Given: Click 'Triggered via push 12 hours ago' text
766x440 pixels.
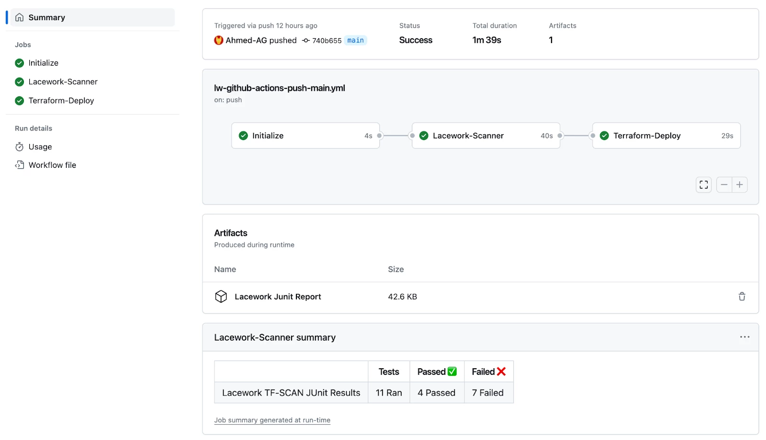Looking at the screenshot, I should (x=266, y=26).
